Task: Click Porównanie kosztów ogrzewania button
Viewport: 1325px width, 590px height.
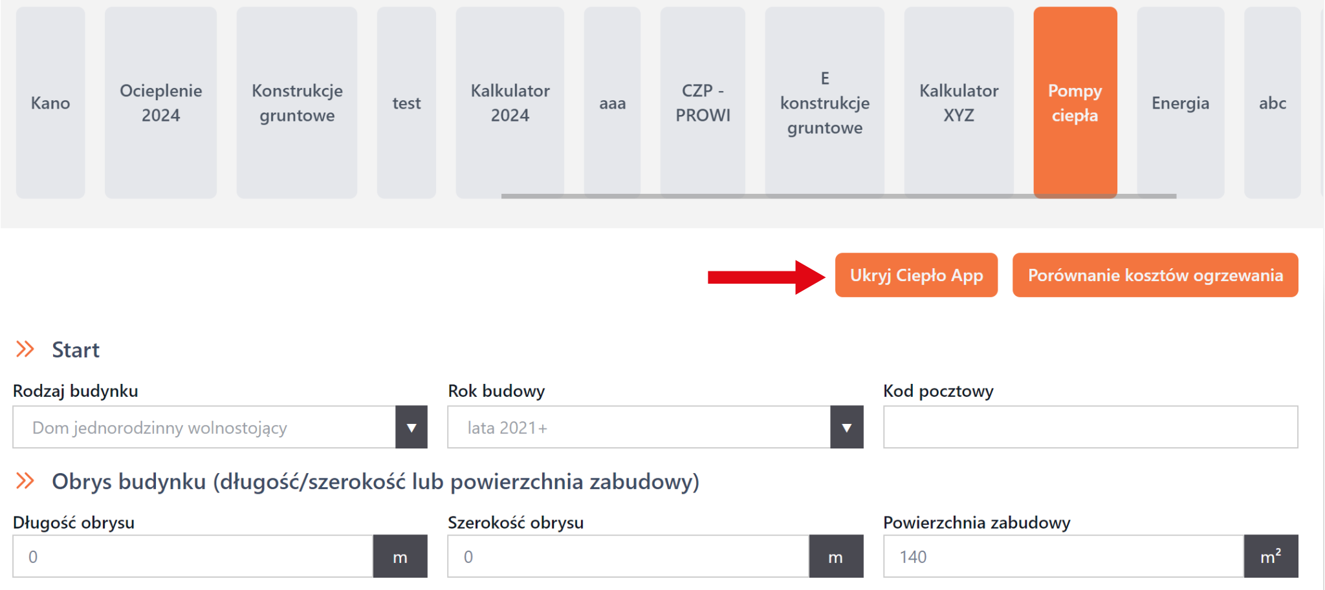Action: coord(1155,275)
